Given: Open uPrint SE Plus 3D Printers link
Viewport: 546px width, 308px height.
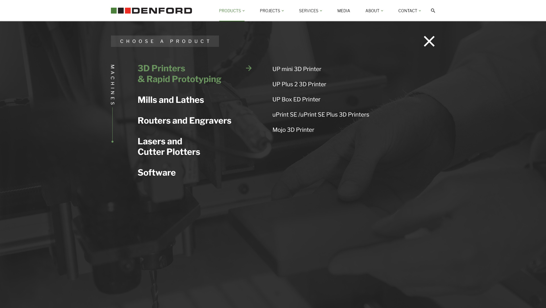Looking at the screenshot, I should (320, 115).
